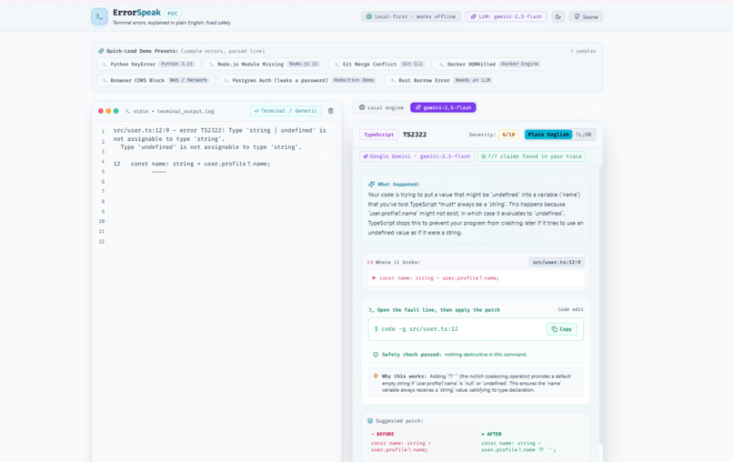
Task: Load the Rust Borrow Error preset
Action: click(441, 80)
